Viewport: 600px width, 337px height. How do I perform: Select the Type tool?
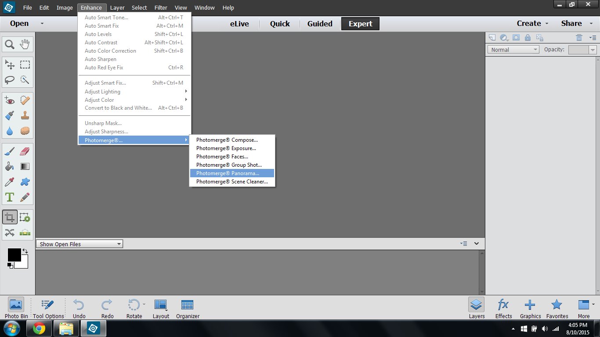(x=10, y=197)
